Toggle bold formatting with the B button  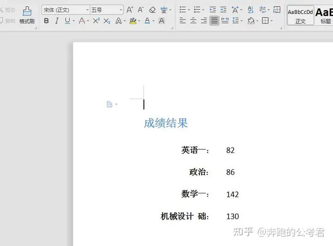46,21
